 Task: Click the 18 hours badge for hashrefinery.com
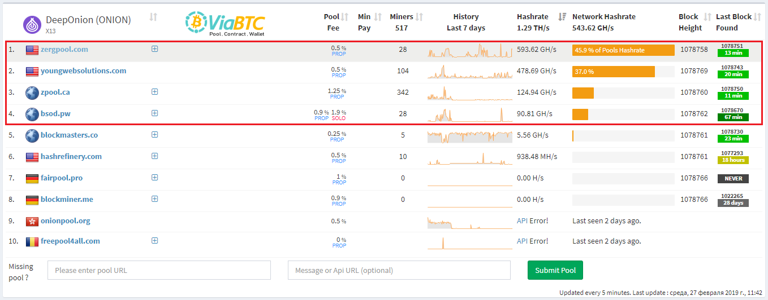(x=733, y=160)
